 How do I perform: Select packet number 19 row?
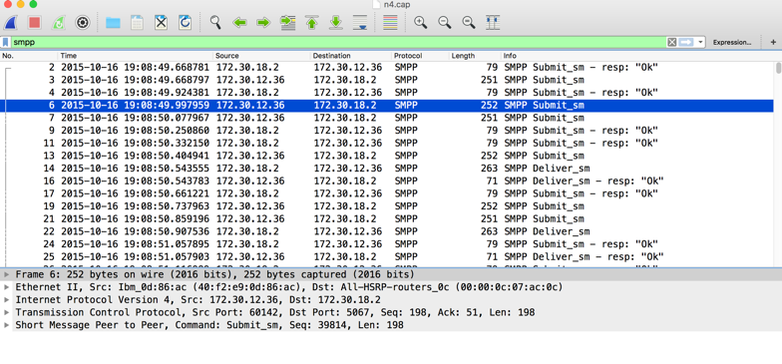pos(388,206)
